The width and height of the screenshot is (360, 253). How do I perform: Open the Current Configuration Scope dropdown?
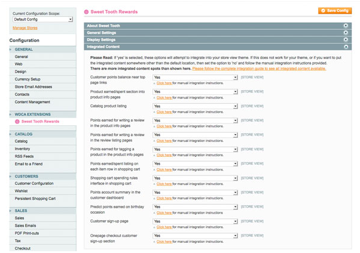[x=42, y=20]
